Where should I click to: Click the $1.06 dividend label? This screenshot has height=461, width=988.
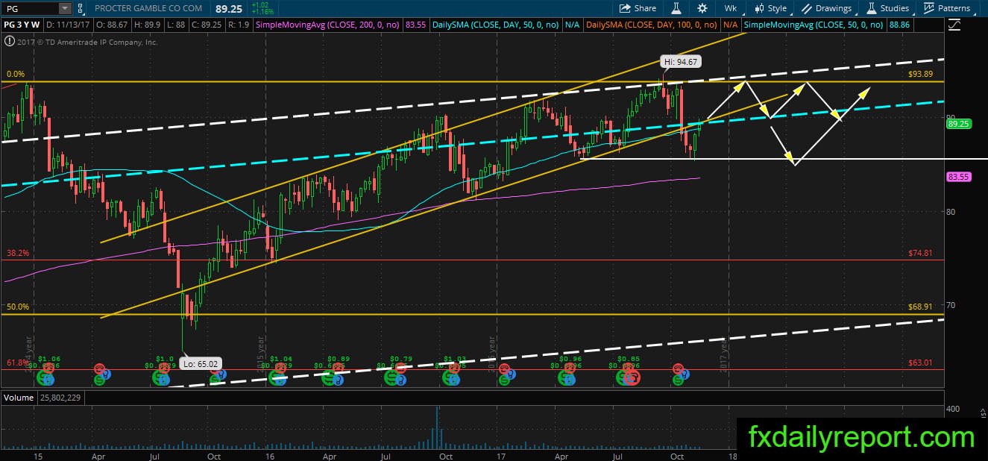tap(48, 359)
